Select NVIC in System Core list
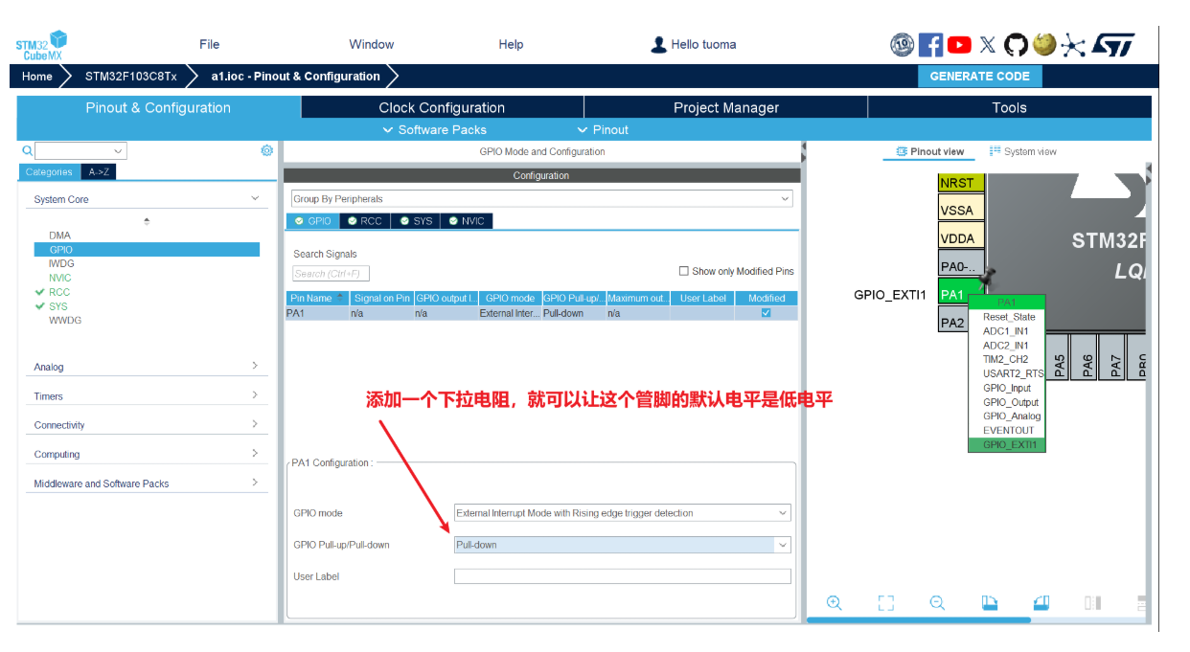Screen dimensions: 1190x652 click(x=60, y=278)
